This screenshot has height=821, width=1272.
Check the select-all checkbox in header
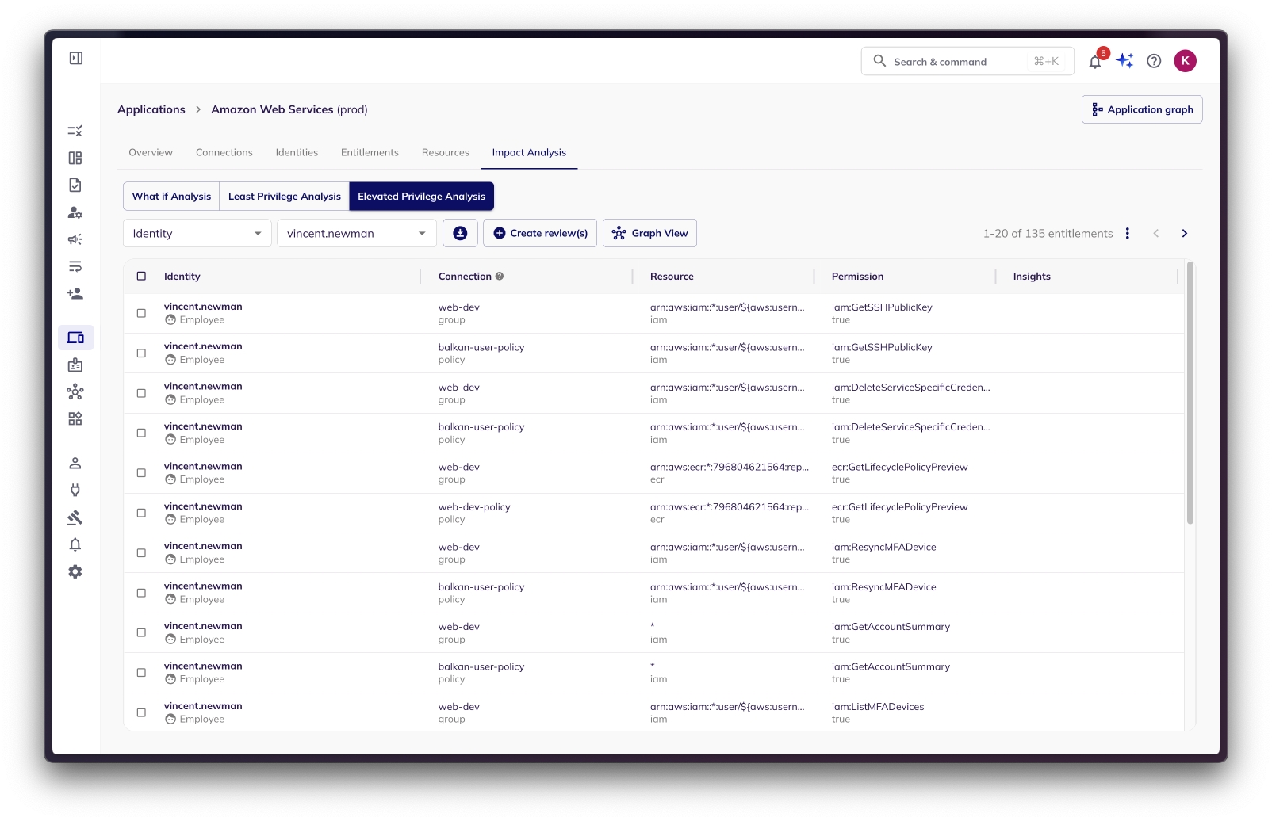click(141, 277)
